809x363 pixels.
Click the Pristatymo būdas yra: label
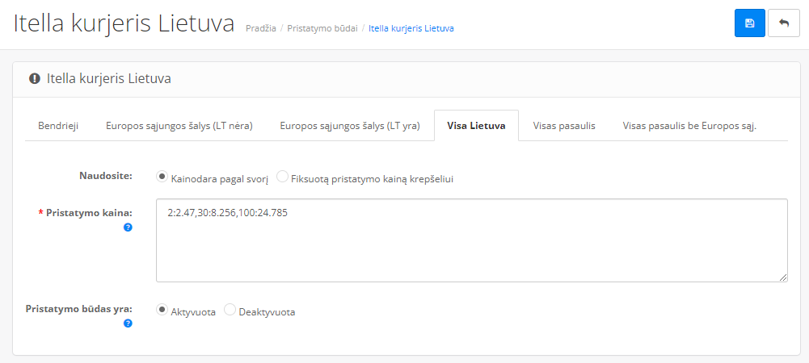coord(79,309)
